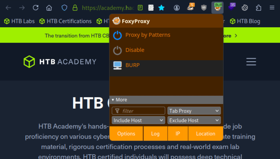
Task: Open the cookie extension icon
Action: pos(245,8)
